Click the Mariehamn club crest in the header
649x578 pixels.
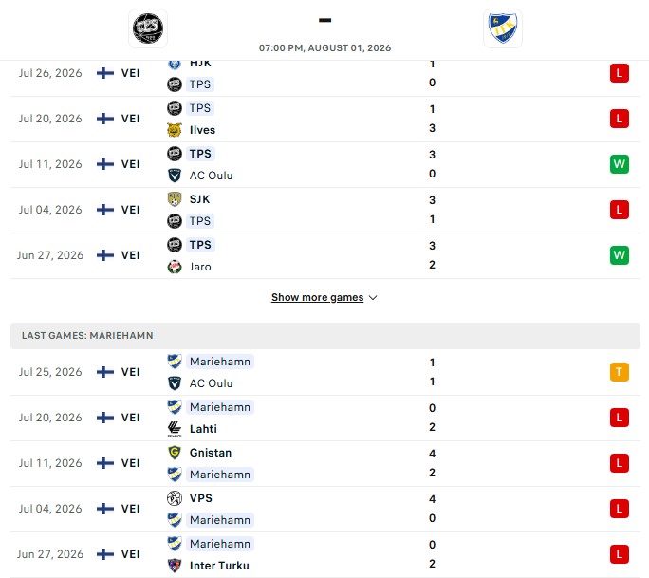[x=503, y=28]
